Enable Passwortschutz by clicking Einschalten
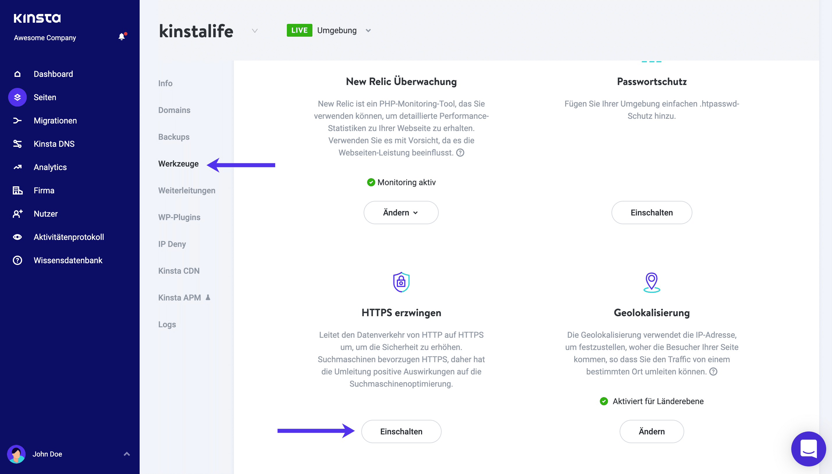The image size is (832, 474). click(x=651, y=212)
